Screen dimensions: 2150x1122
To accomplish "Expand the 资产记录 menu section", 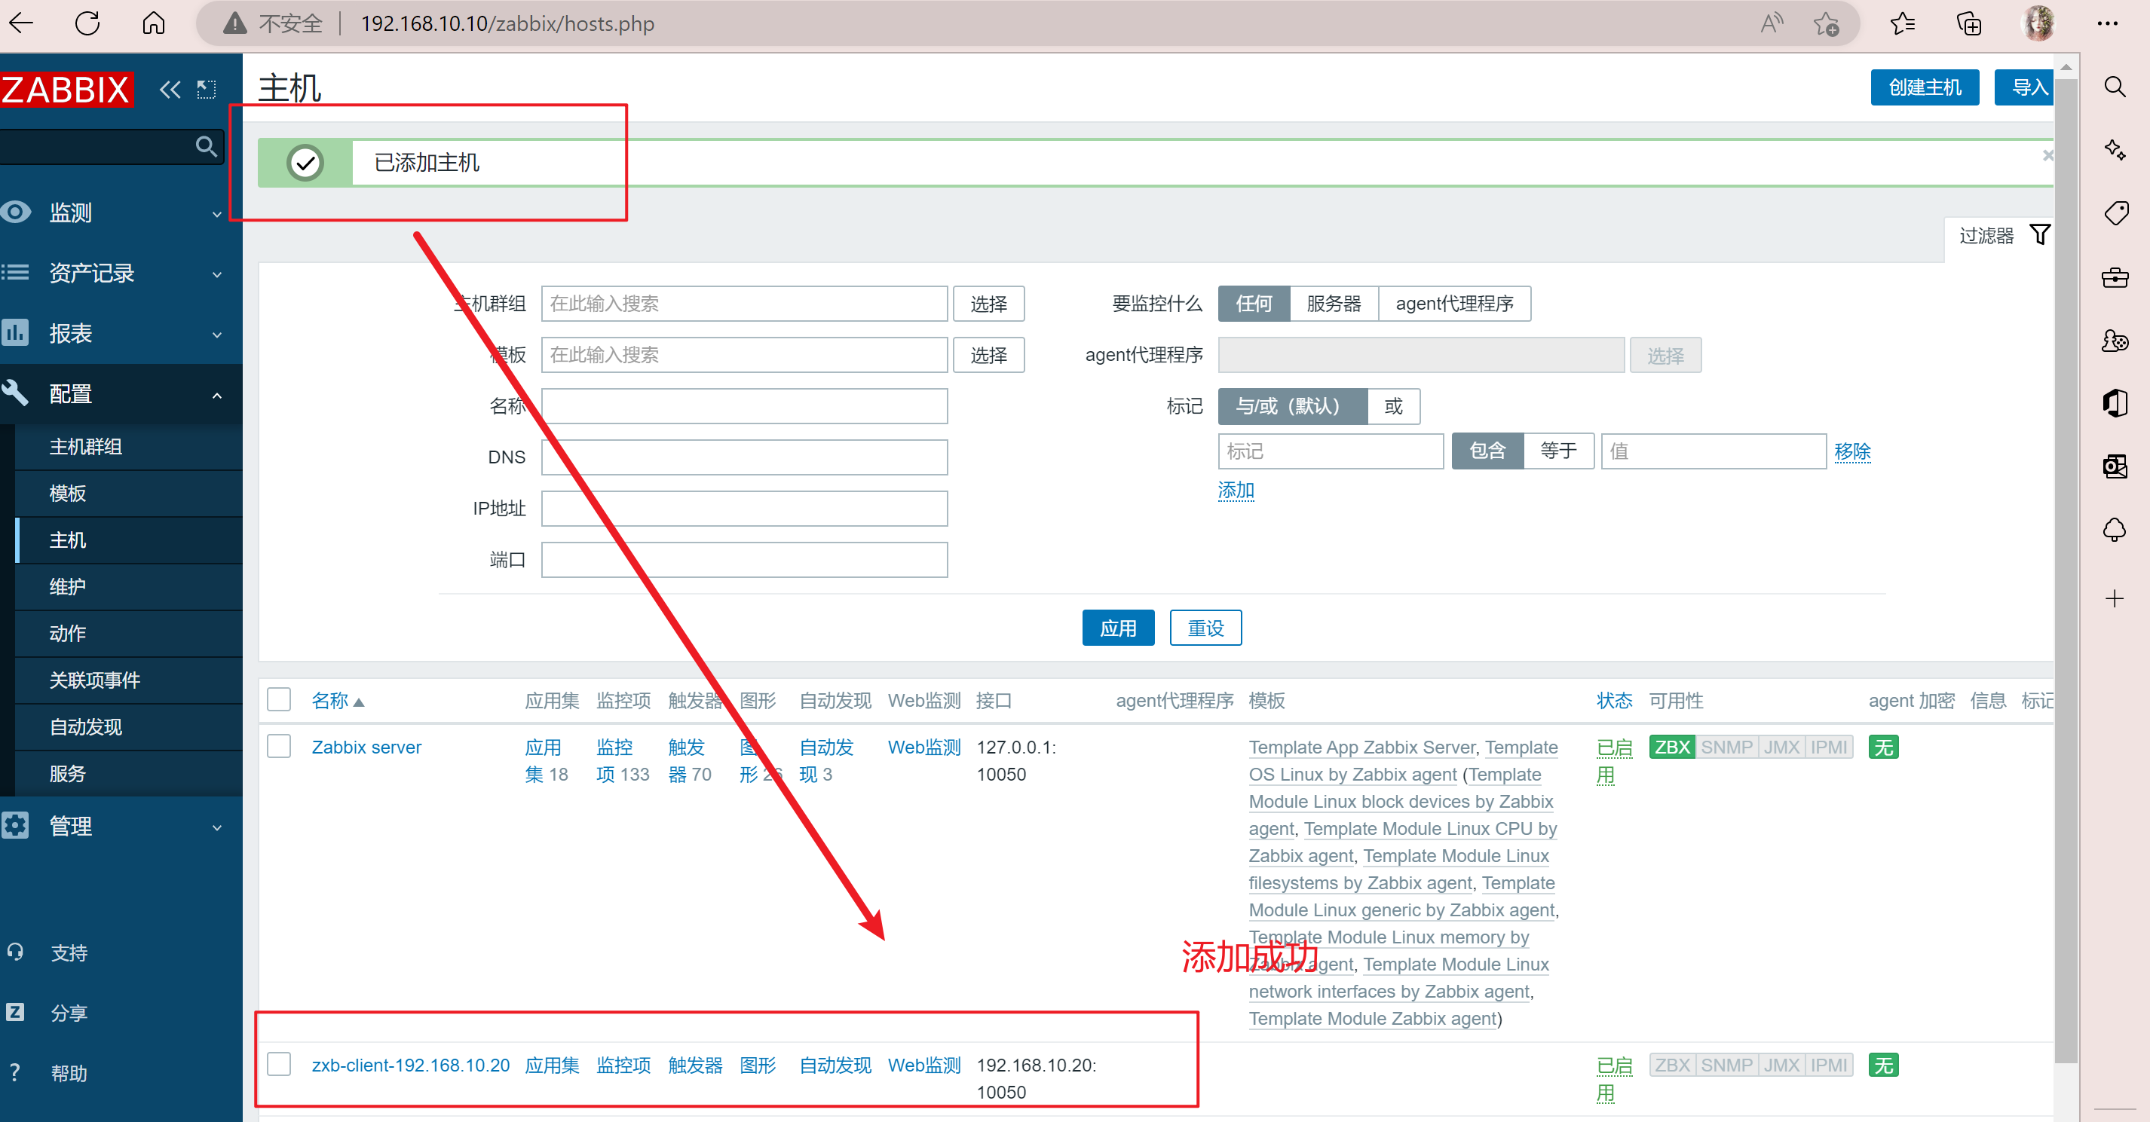I will tap(121, 273).
